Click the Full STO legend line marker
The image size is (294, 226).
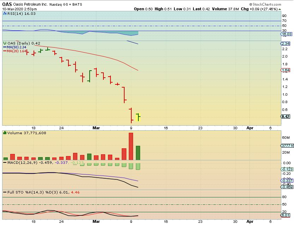(5, 192)
